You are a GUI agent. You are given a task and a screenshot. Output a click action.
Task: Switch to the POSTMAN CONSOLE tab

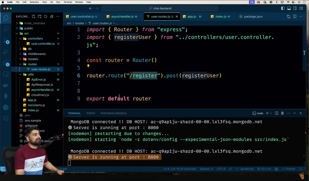click(x=113, y=113)
